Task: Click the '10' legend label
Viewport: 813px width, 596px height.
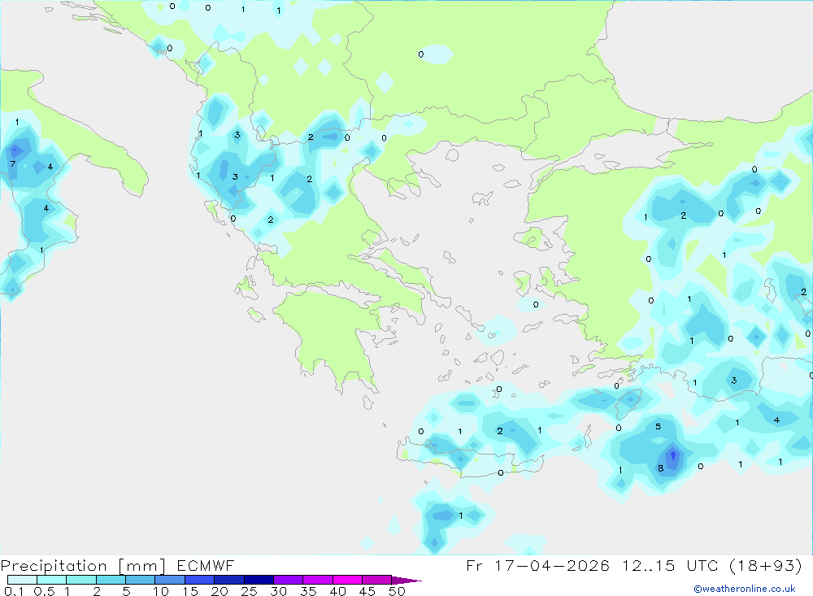Action: coord(161,591)
